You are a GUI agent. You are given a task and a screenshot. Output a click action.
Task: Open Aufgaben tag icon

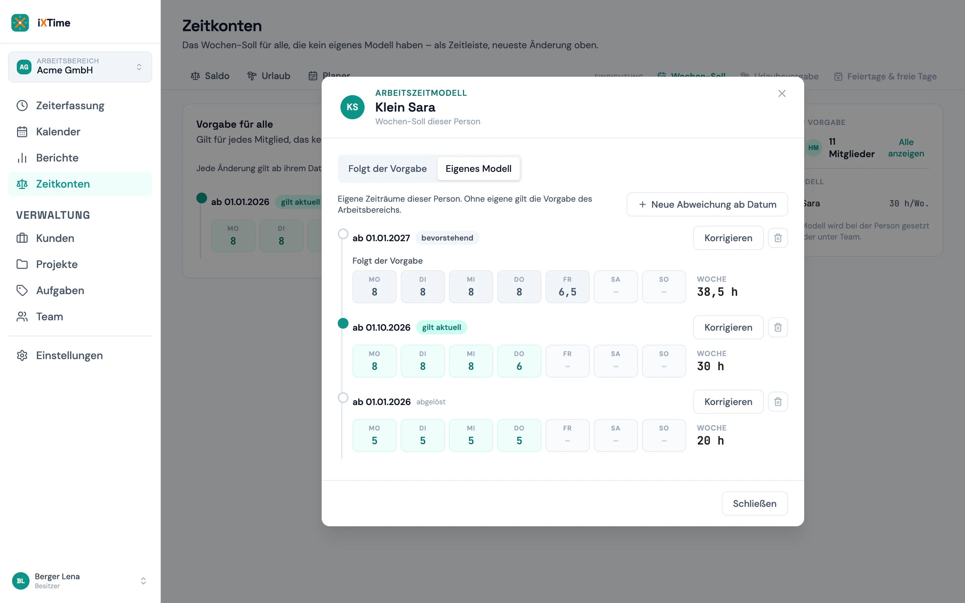tap(22, 290)
